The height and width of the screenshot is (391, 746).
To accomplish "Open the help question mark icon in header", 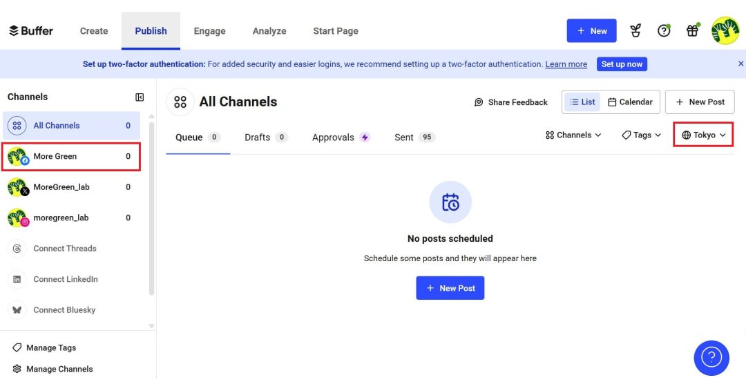I will click(664, 31).
